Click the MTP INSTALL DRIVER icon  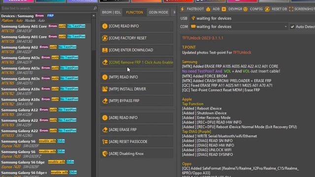(x=105, y=89)
